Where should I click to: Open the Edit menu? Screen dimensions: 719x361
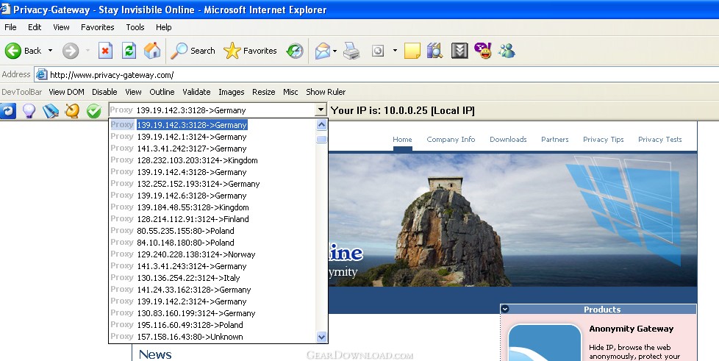35,27
